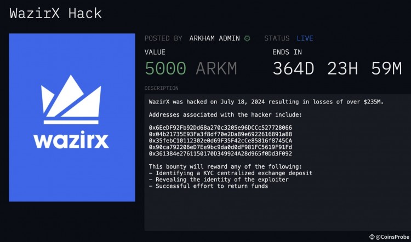Click the ARKM token label
The height and width of the screenshot is (242, 411).
pos(216,68)
